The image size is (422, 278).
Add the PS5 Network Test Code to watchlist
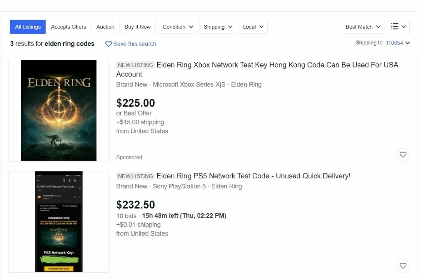403,266
